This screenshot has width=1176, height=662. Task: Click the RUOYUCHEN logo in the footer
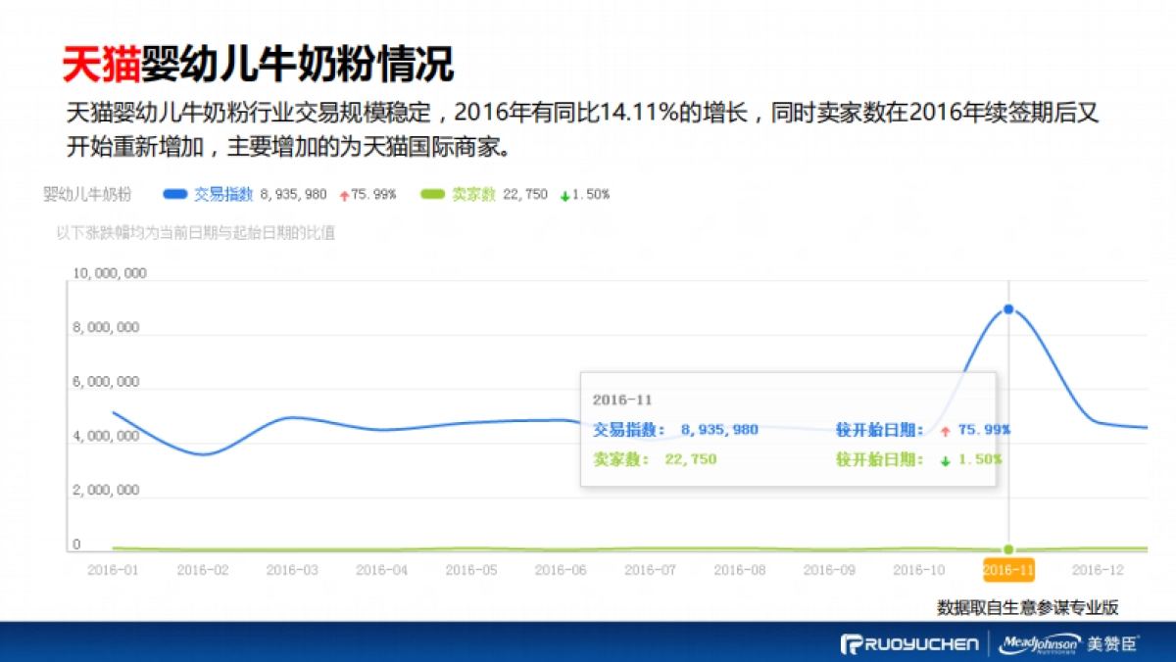[x=909, y=643]
